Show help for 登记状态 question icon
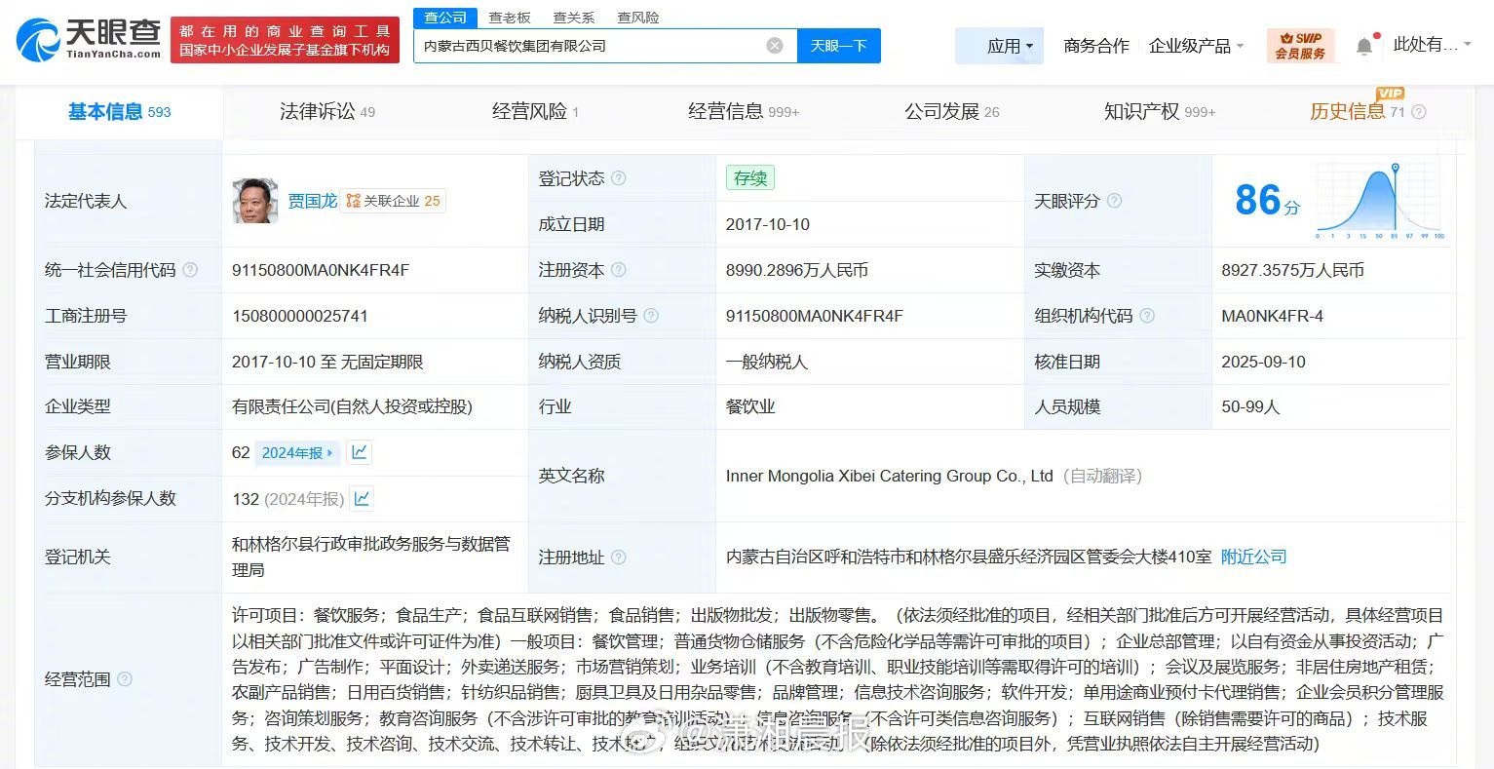 click(618, 178)
